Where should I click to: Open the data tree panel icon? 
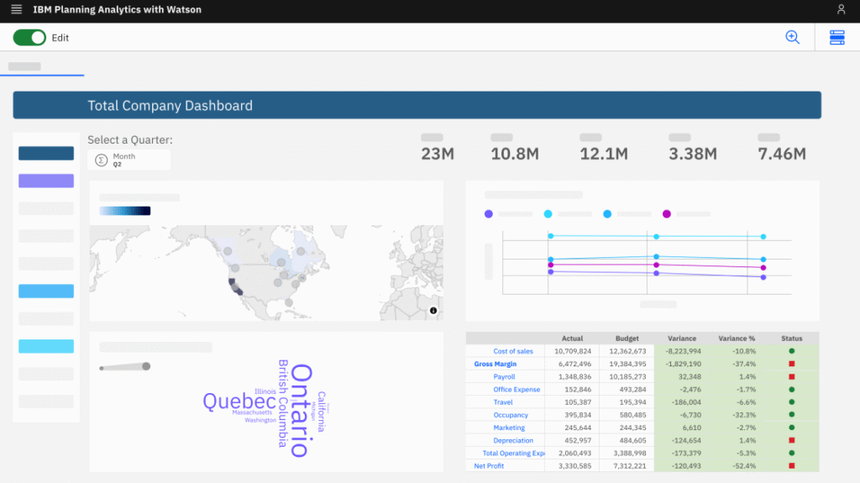coord(836,37)
